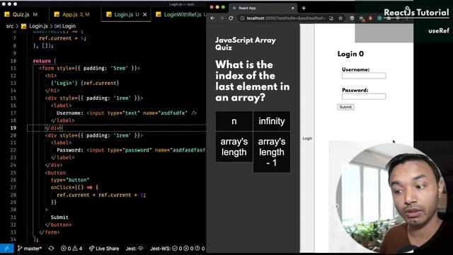Click the JavaScript Array Quiz heading
The height and width of the screenshot is (255, 453).
point(246,44)
